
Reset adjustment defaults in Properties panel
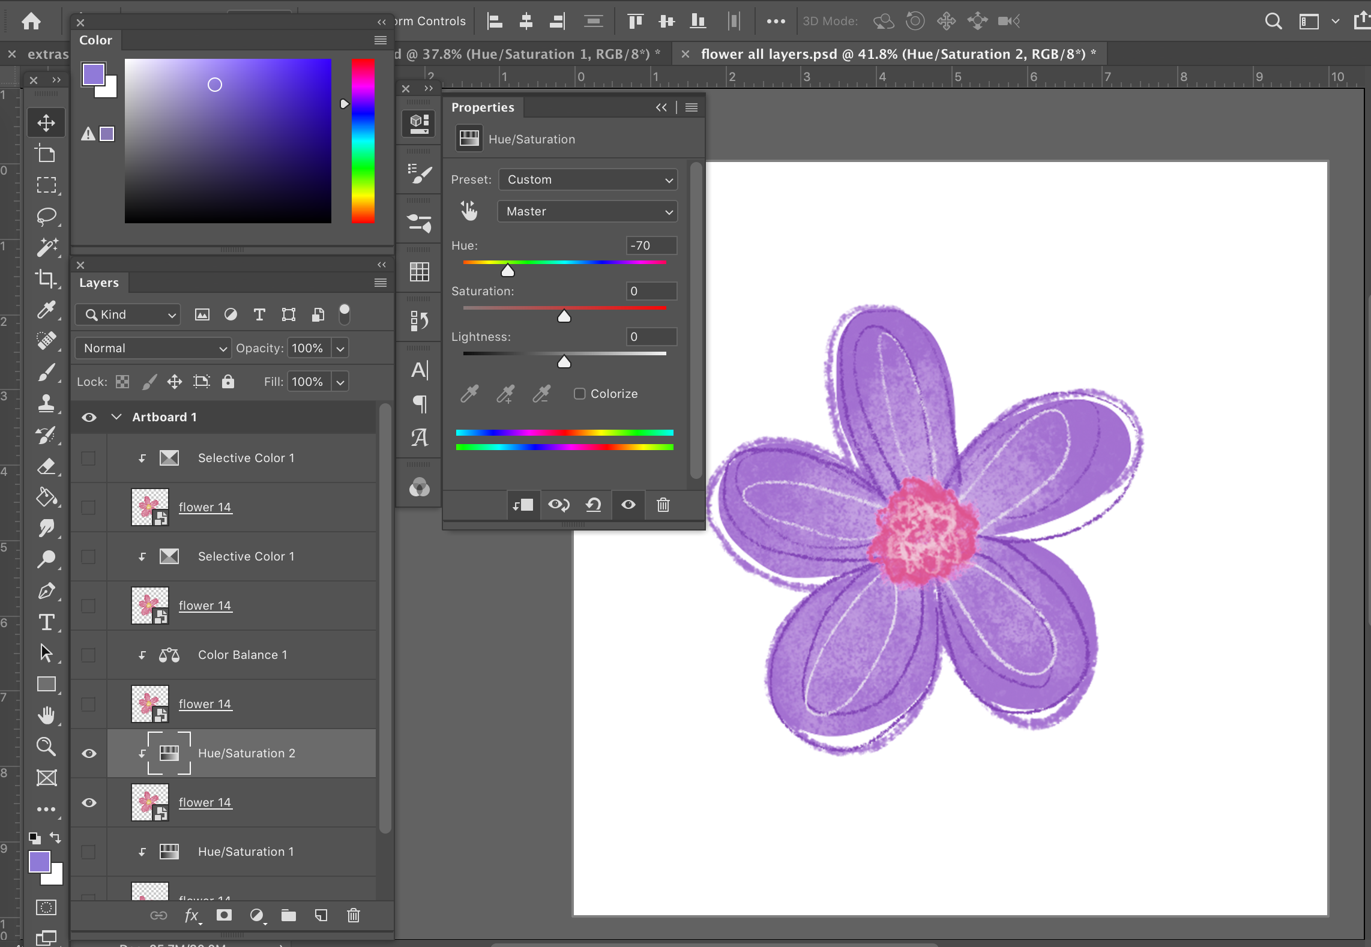594,505
